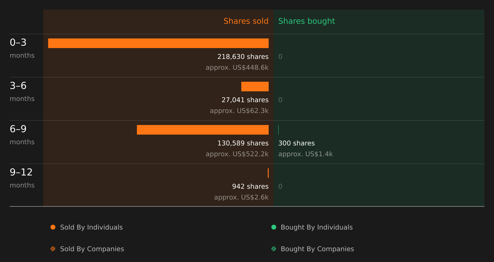Viewport: 494px width, 262px height.
Task: Click the approx. US$522.2k value
Action: pos(237,154)
